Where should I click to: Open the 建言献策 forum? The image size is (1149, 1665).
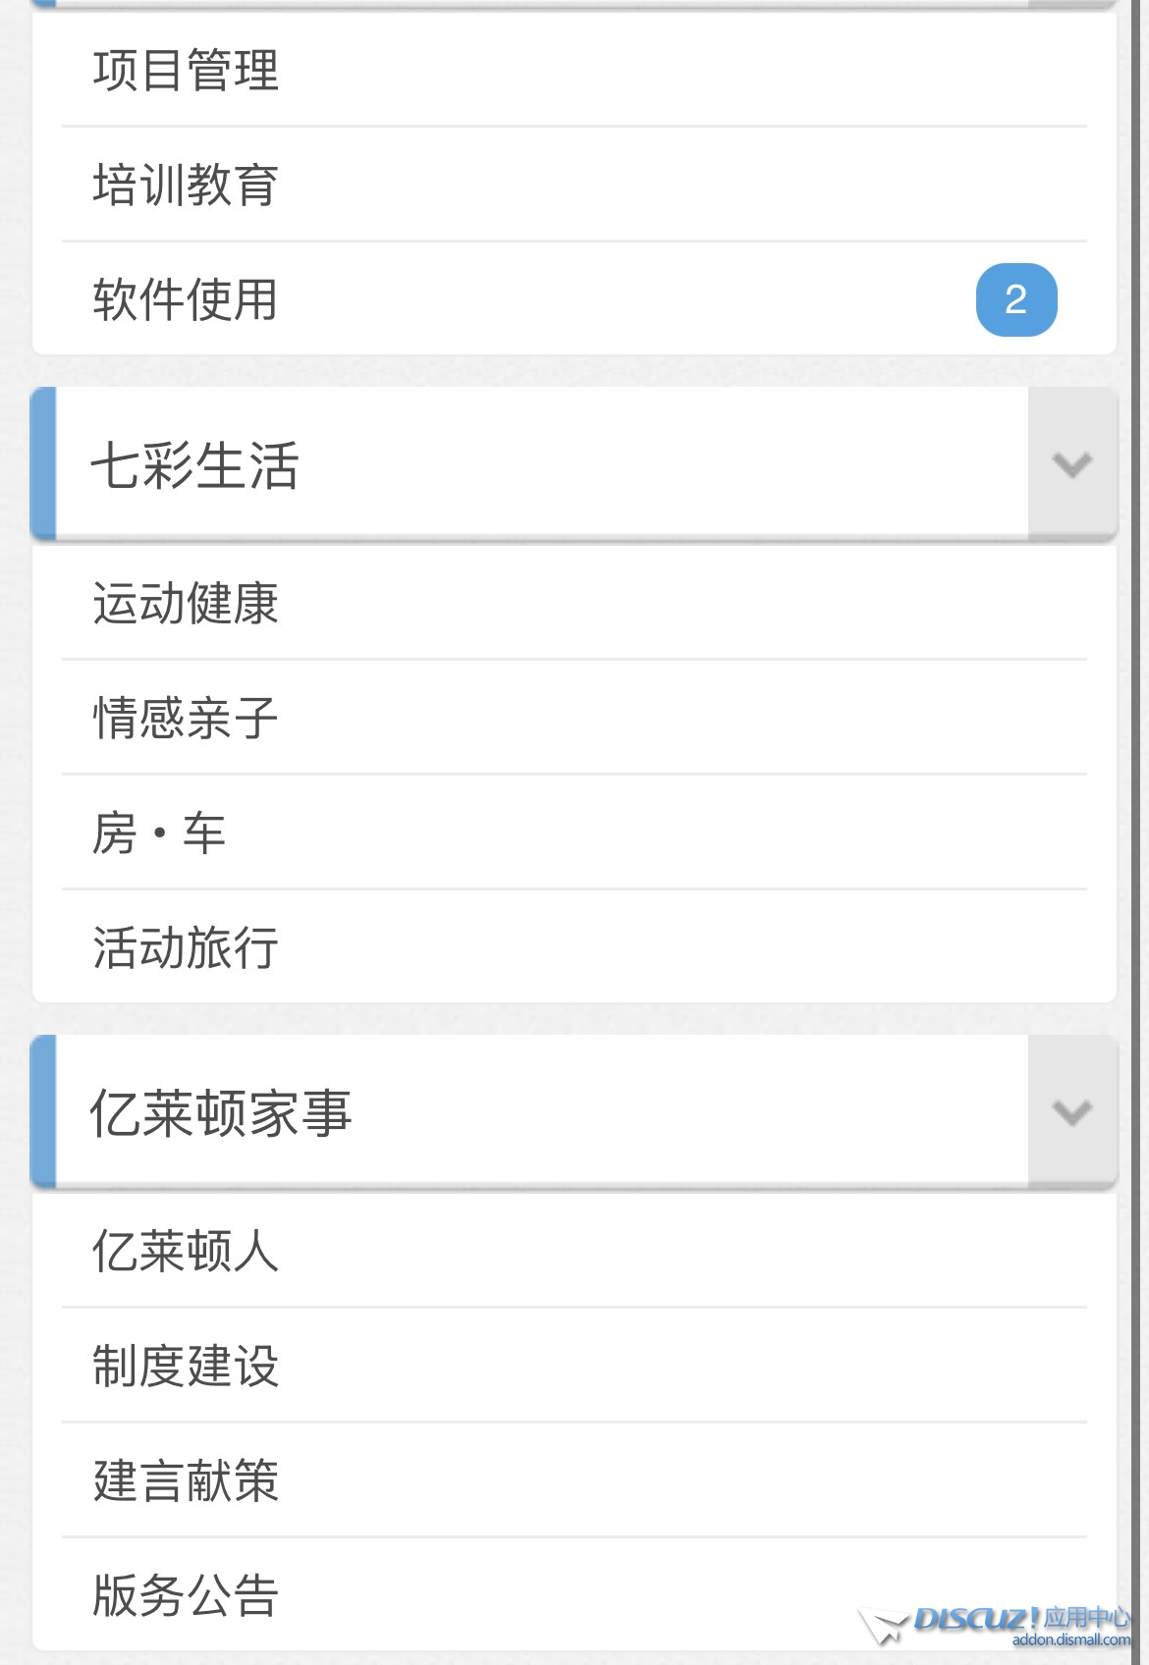click(x=186, y=1480)
